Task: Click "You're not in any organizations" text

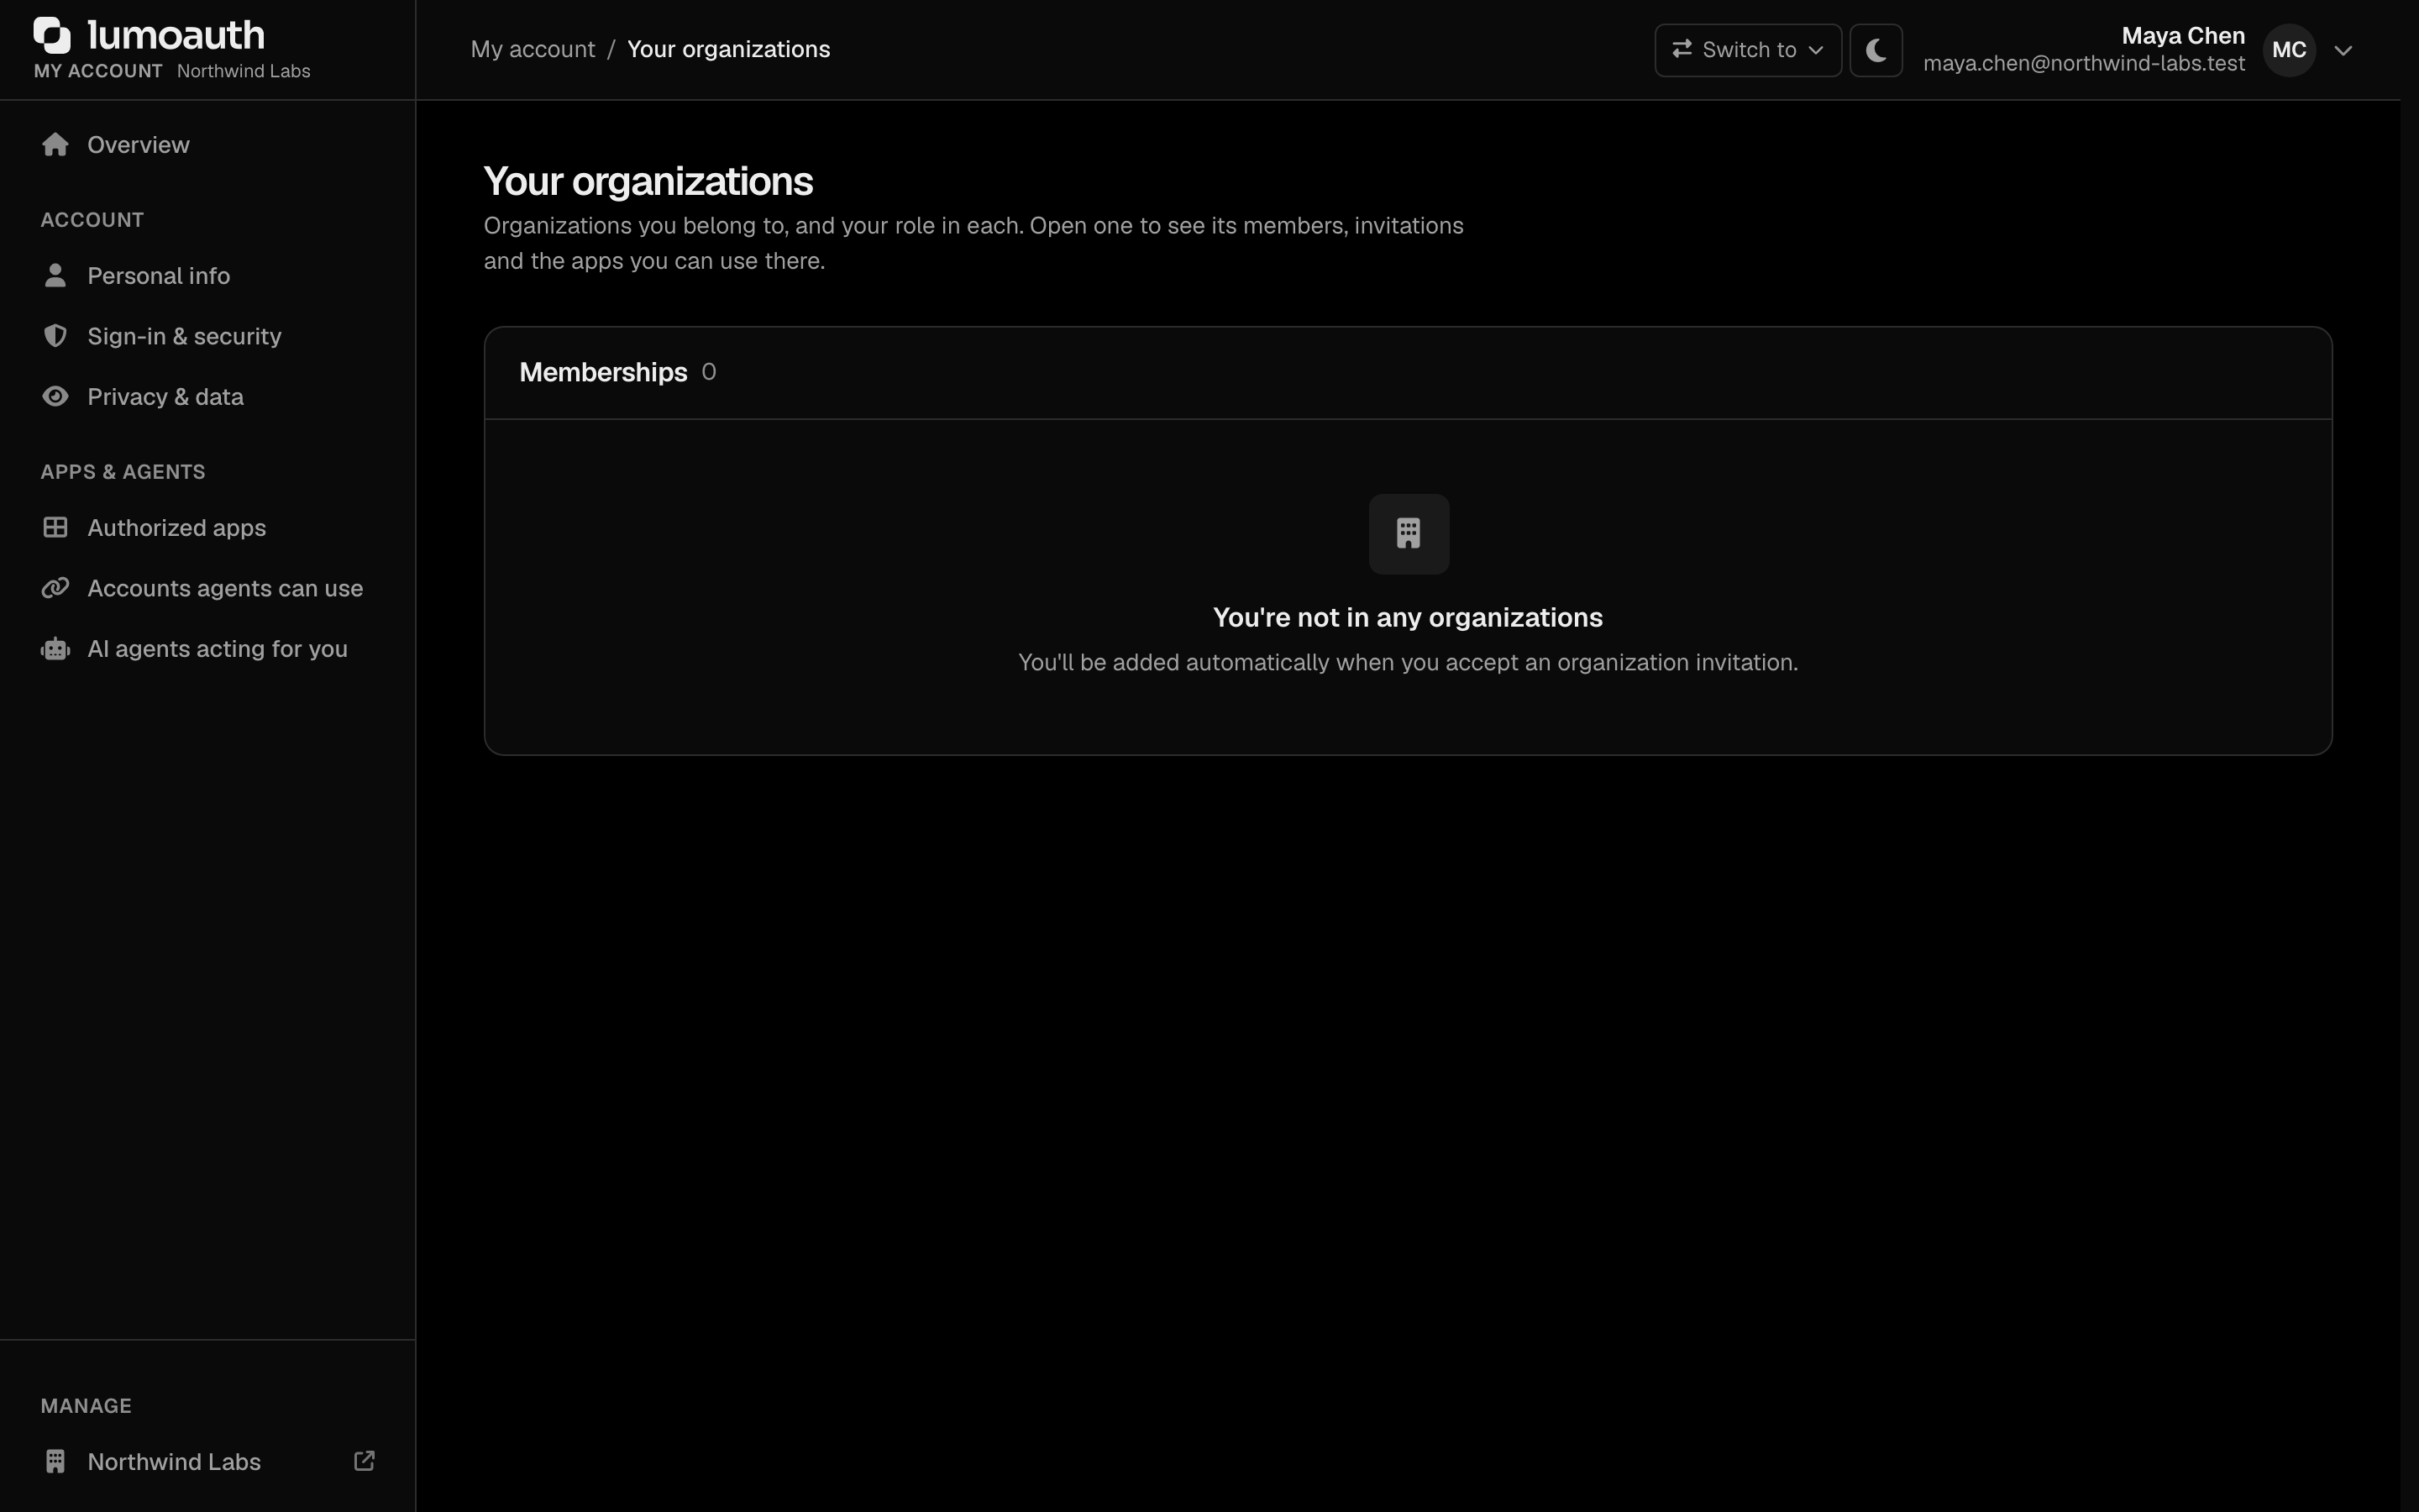Action: [1408, 618]
